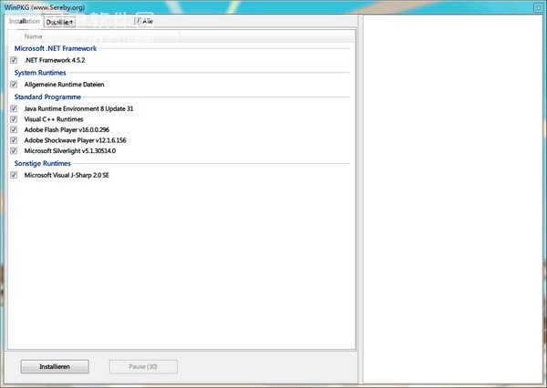Select 'Microsoft Visual J-Sharp 2.0 SE' text
The height and width of the screenshot is (388, 547).
[67, 175]
